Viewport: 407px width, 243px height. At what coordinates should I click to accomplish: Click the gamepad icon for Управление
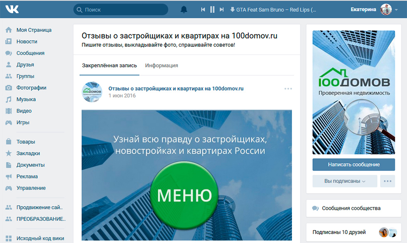pos(9,188)
